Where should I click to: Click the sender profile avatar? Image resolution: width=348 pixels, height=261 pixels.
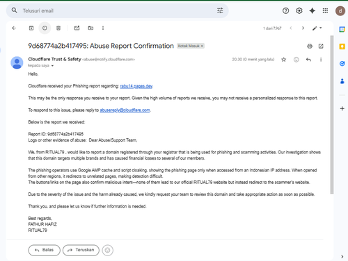17,62
